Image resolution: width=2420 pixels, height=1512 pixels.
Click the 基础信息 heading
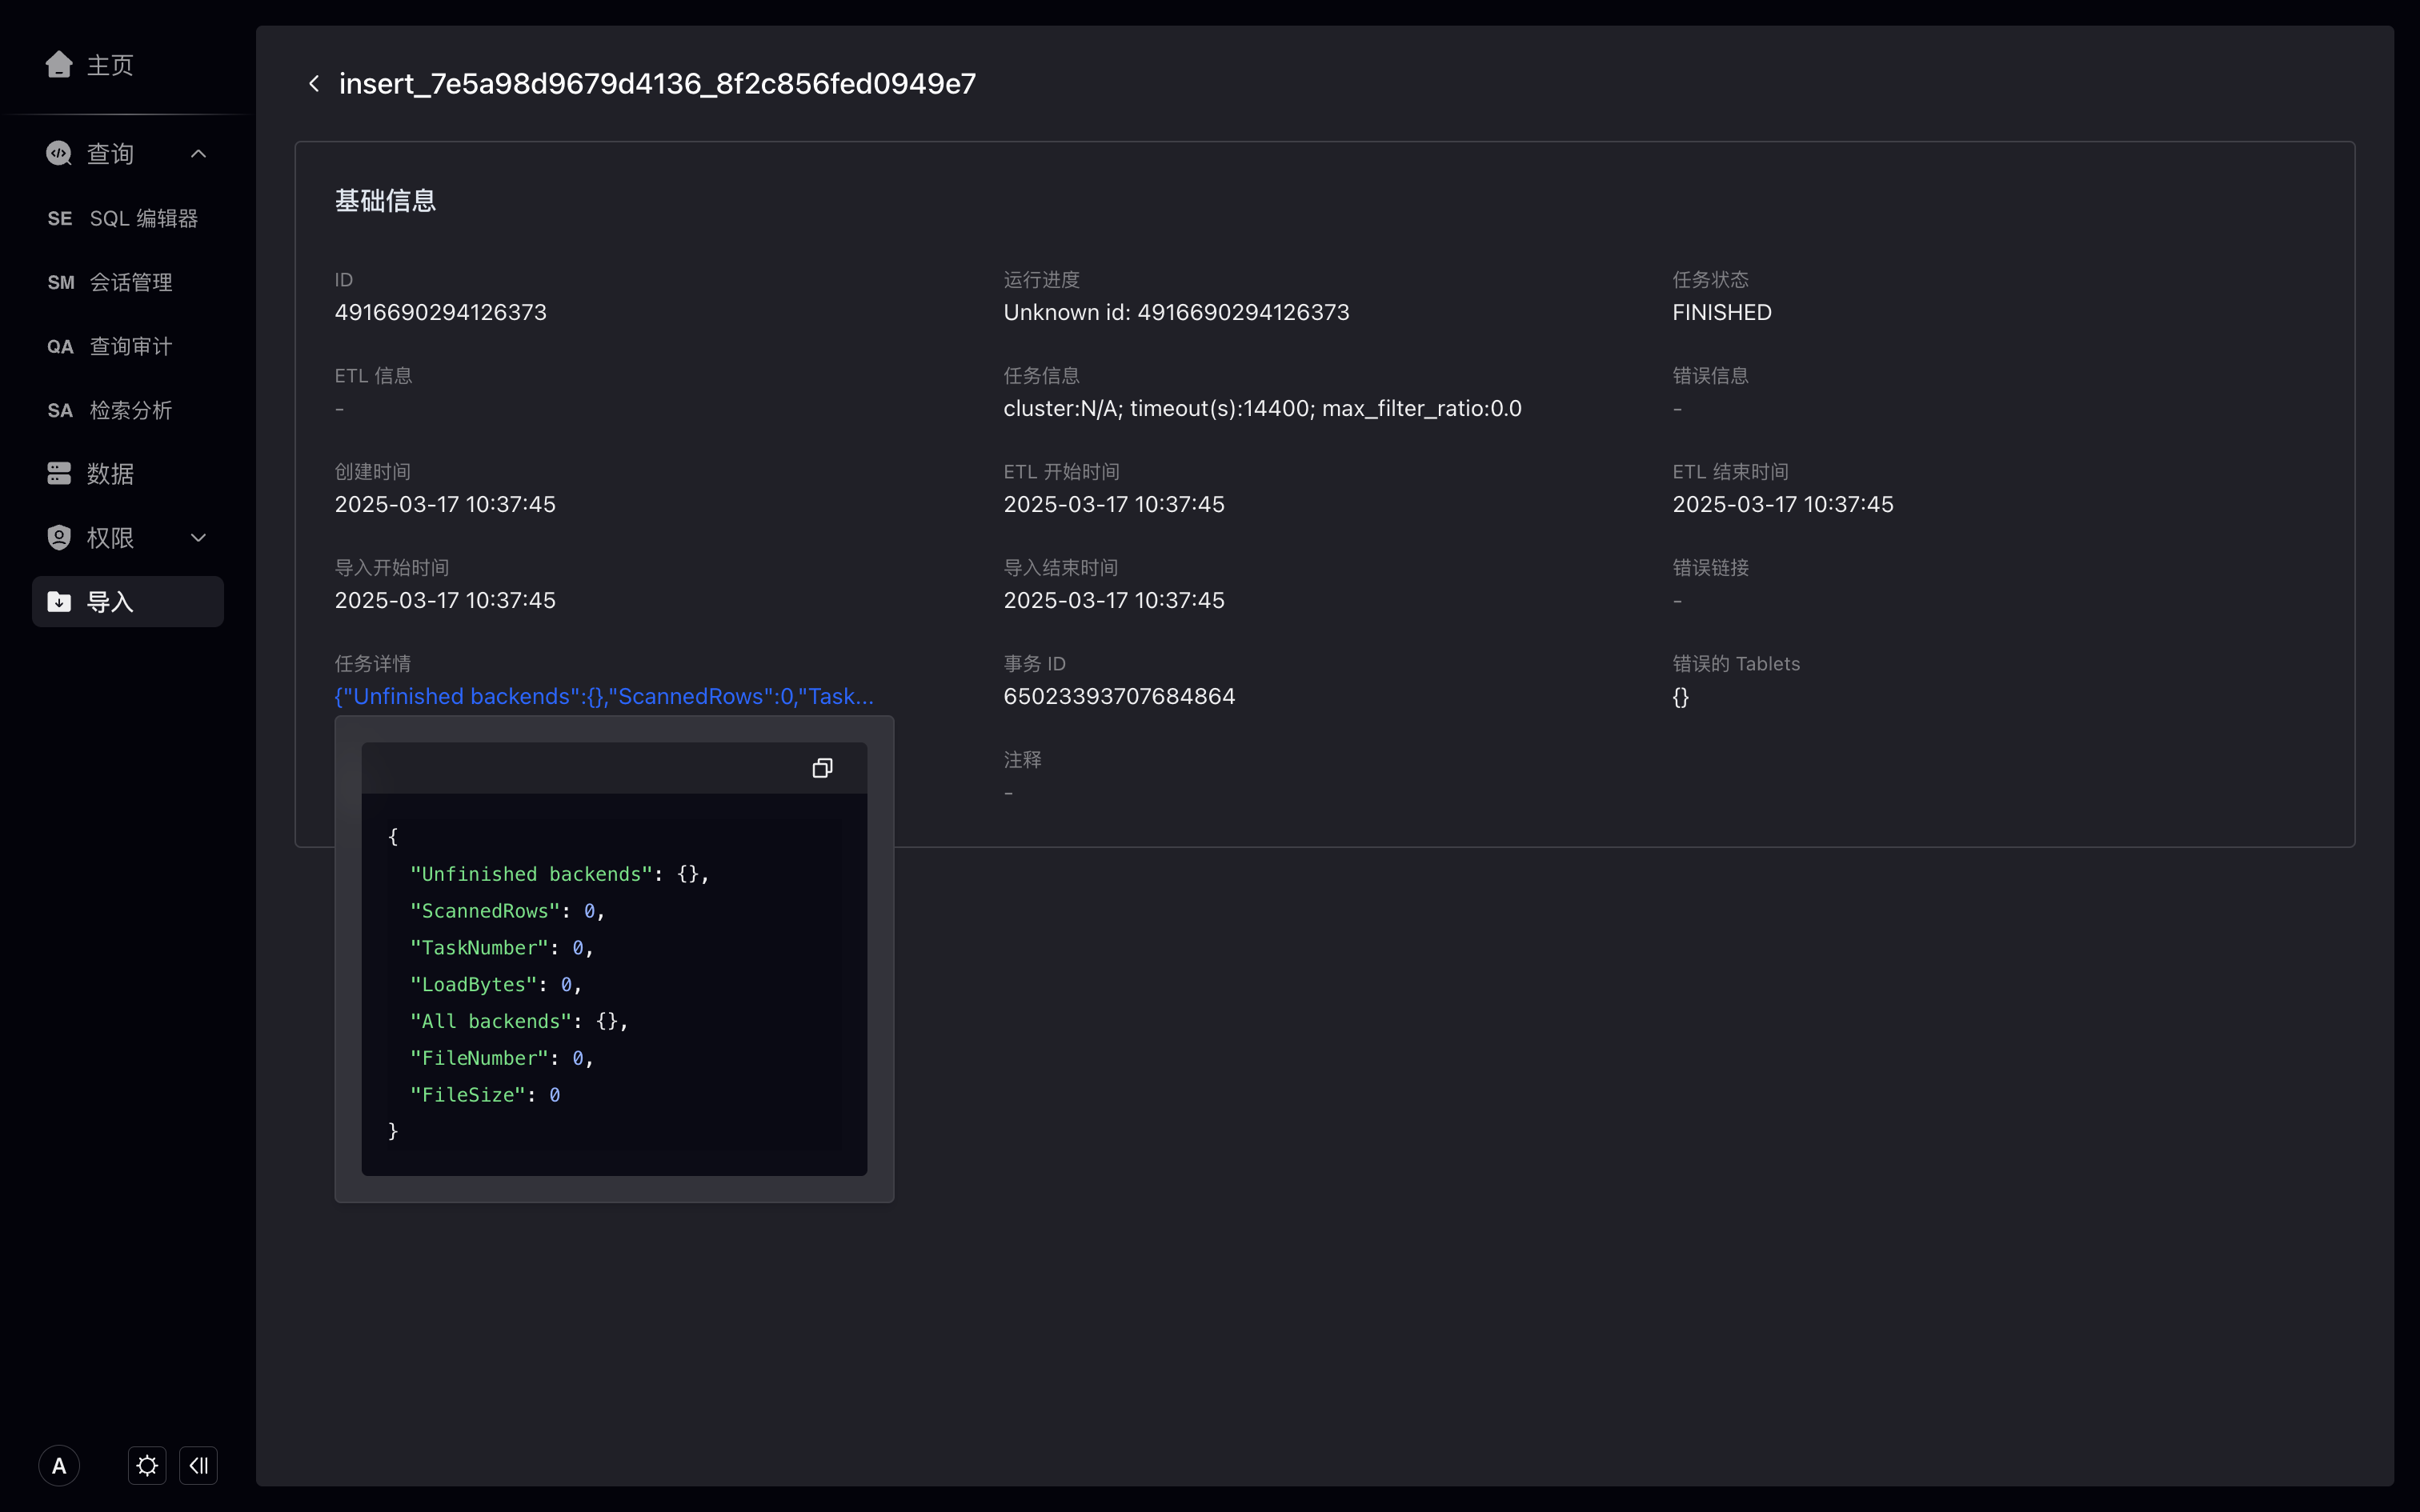pos(385,201)
